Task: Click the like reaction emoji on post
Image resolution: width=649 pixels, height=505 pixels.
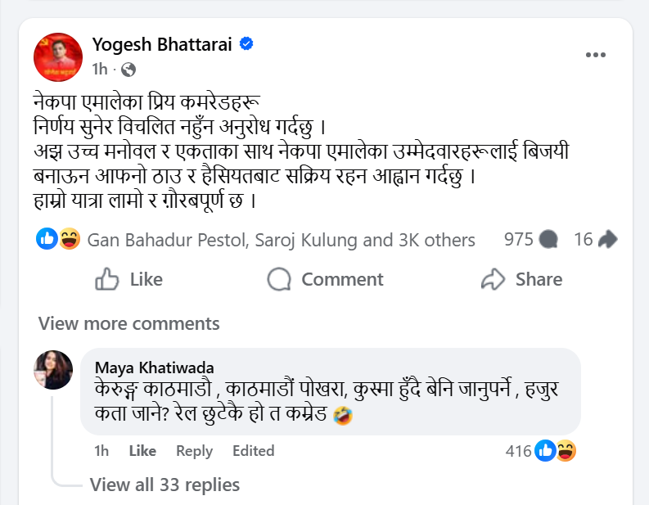Action: 48,240
